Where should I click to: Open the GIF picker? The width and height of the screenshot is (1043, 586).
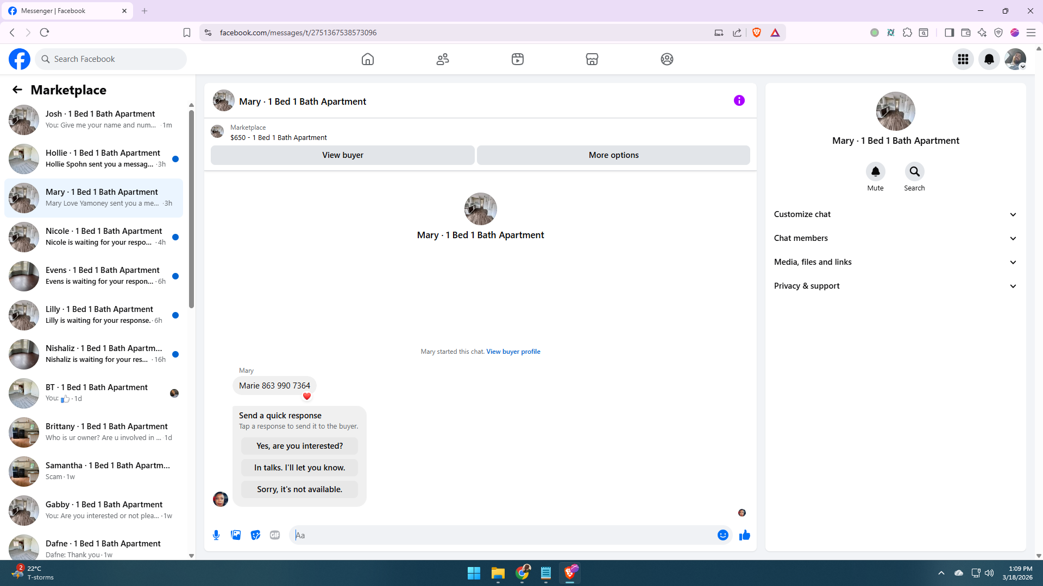(x=275, y=535)
